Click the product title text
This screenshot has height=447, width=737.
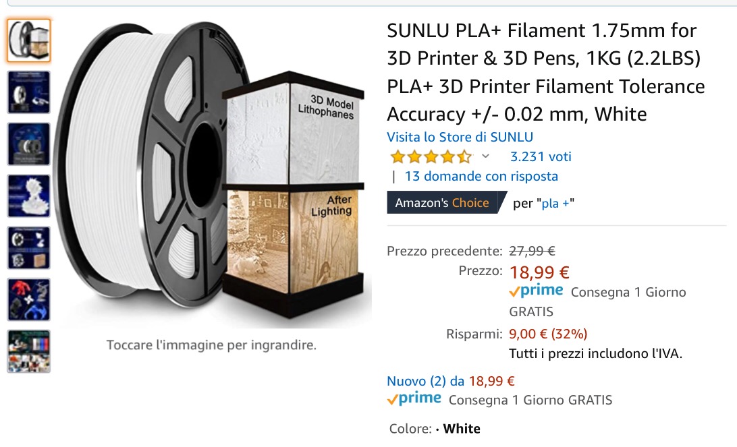(545, 72)
